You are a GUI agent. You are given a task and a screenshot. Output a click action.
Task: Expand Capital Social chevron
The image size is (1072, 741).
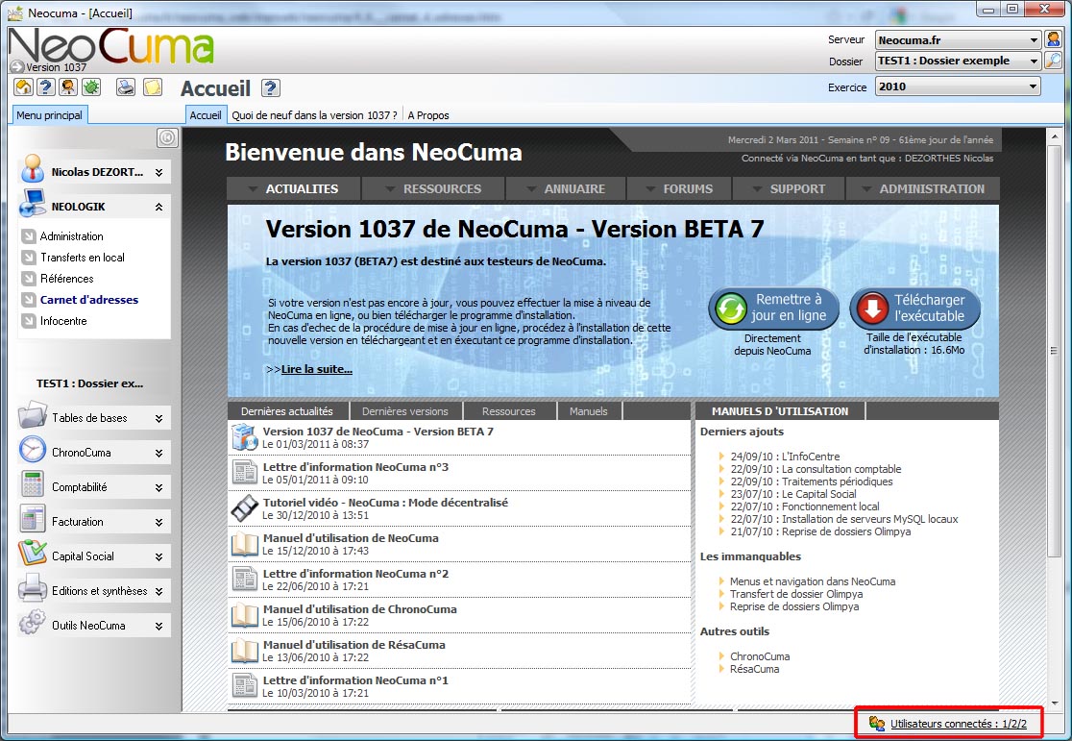tap(158, 556)
